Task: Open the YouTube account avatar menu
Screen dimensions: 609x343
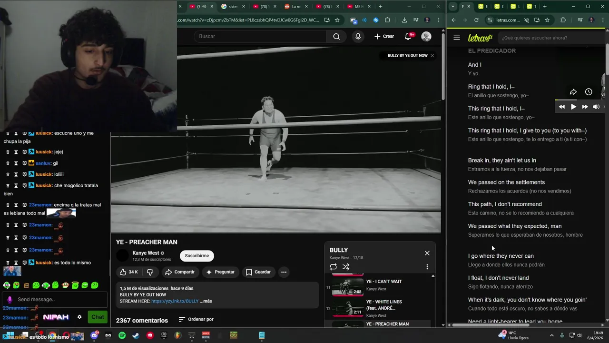Action: coord(426,36)
